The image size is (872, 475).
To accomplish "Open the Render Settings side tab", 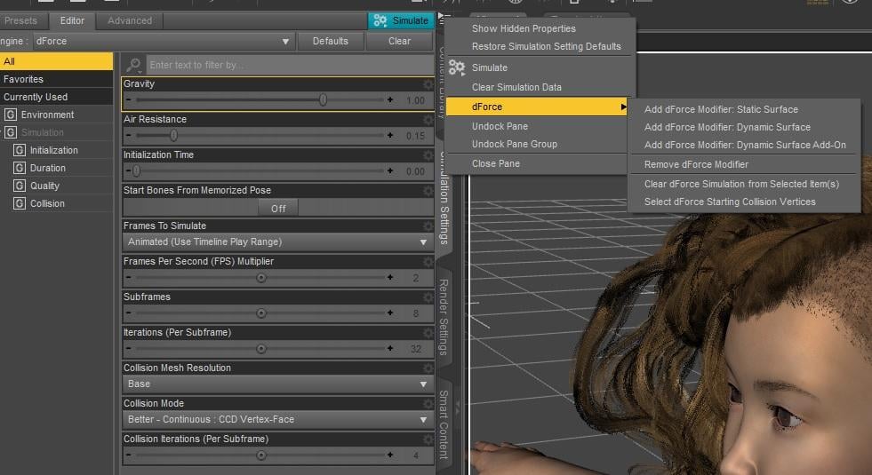I will 444,317.
